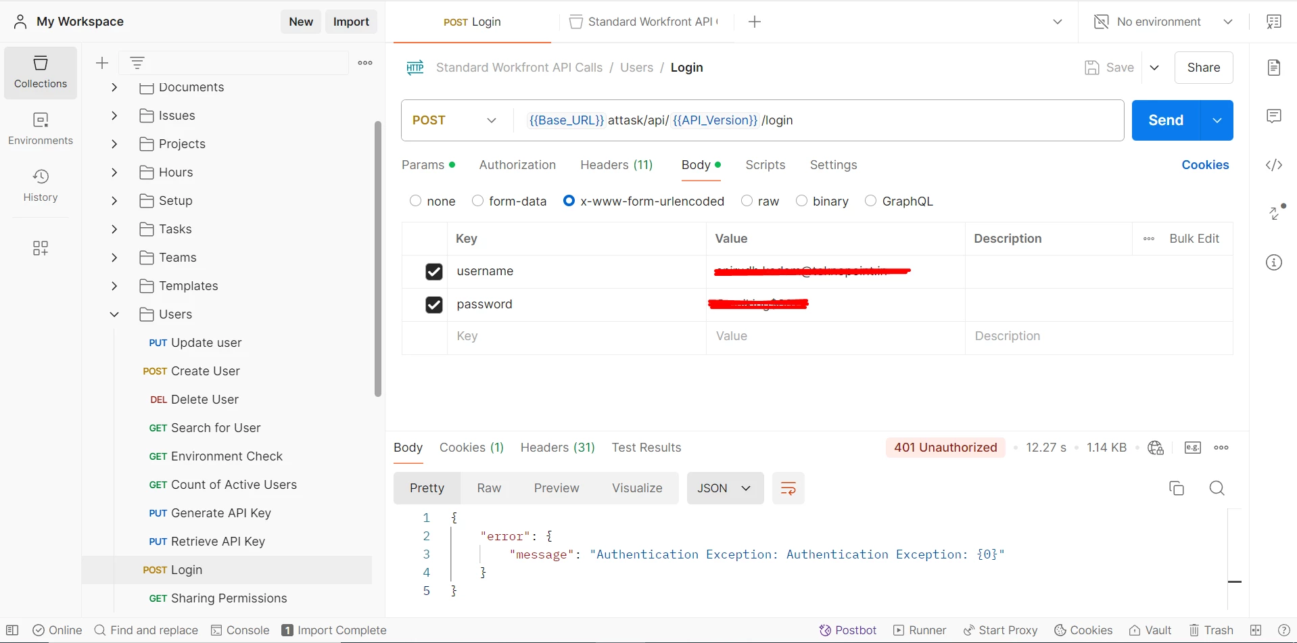This screenshot has height=643, width=1297.
Task: Toggle line wrap in response body
Action: 788,488
